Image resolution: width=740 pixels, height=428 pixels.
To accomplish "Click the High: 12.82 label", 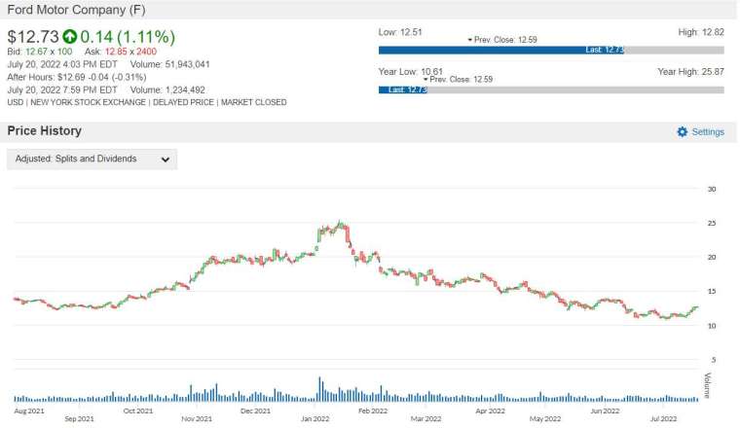I will pyautogui.click(x=701, y=32).
